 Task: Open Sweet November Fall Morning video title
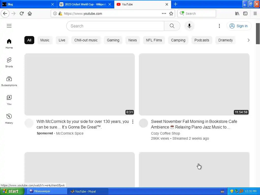pyautogui.click(x=194, y=124)
